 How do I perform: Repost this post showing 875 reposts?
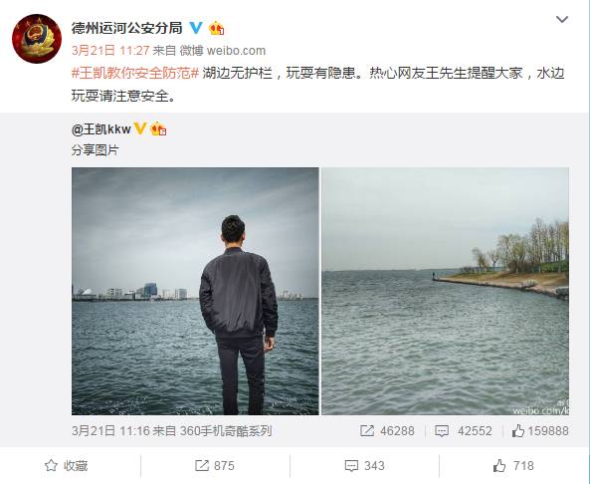(215, 466)
